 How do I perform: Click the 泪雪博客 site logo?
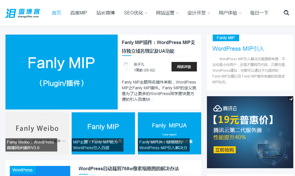[23, 13]
